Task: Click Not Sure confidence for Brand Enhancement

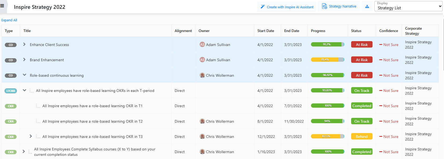Action: point(389,60)
